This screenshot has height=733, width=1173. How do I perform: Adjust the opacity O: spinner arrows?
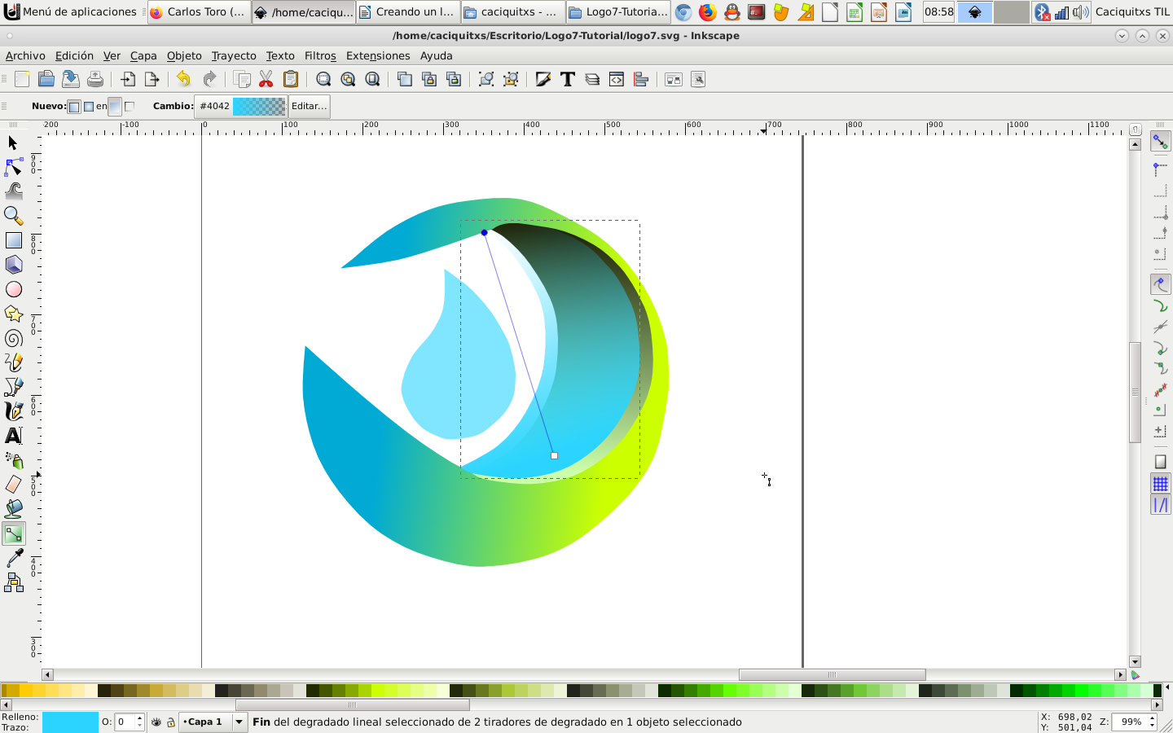coord(140,722)
